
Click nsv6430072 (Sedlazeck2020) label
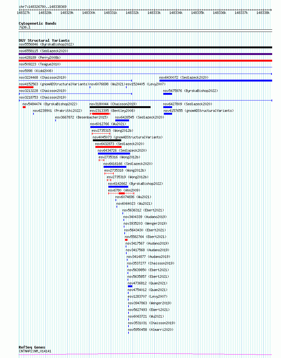[x=184, y=77]
